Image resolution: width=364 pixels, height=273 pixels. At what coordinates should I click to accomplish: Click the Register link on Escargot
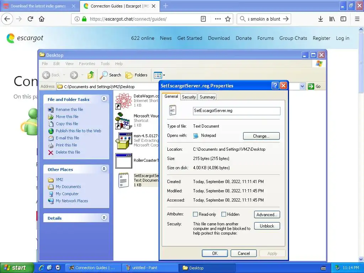pyautogui.click(x=321, y=38)
